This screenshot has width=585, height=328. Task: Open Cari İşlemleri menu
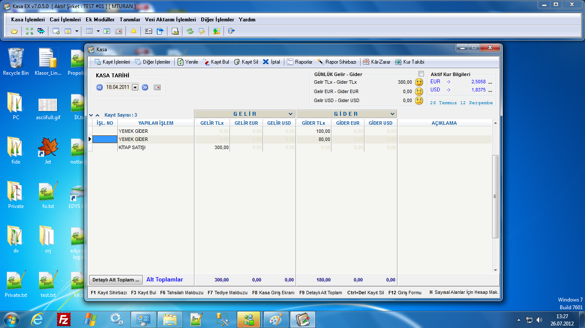point(65,20)
